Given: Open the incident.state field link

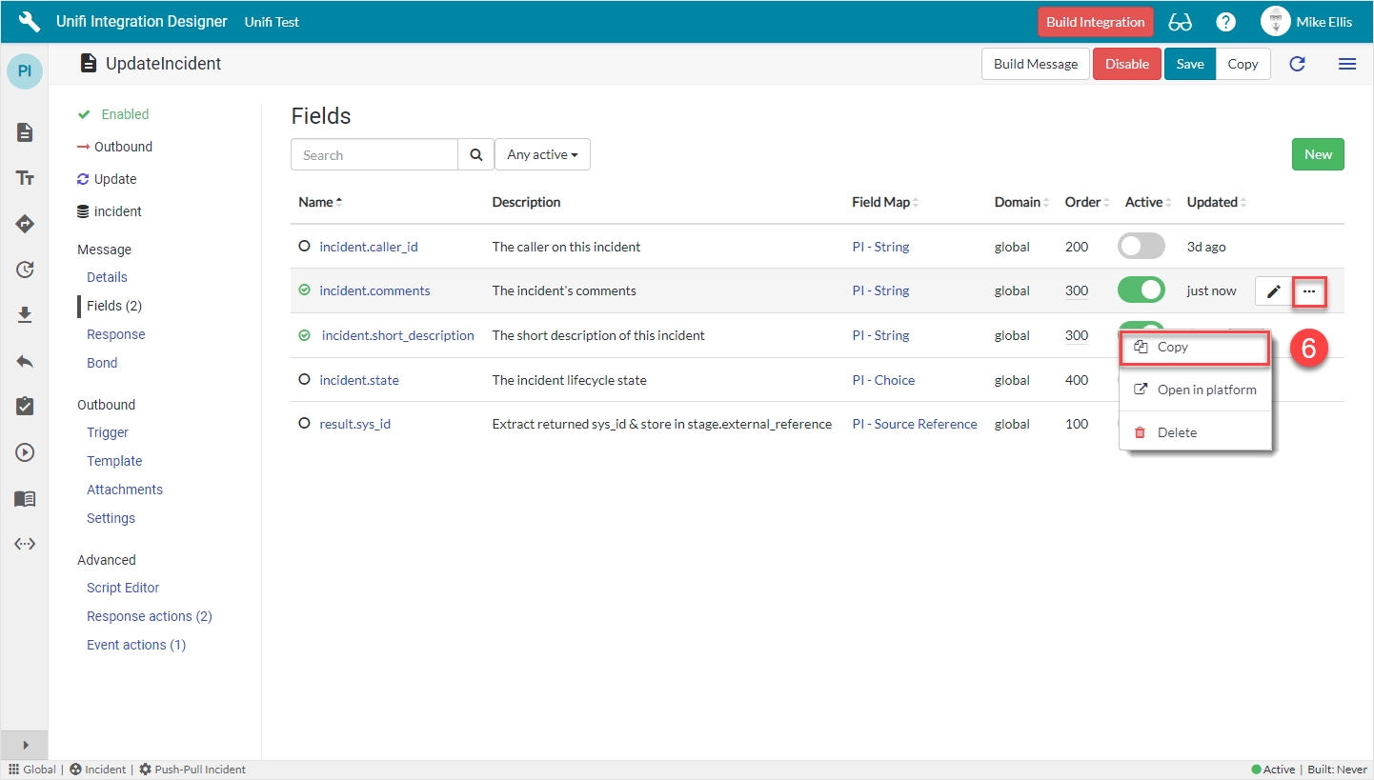Looking at the screenshot, I should [x=359, y=380].
